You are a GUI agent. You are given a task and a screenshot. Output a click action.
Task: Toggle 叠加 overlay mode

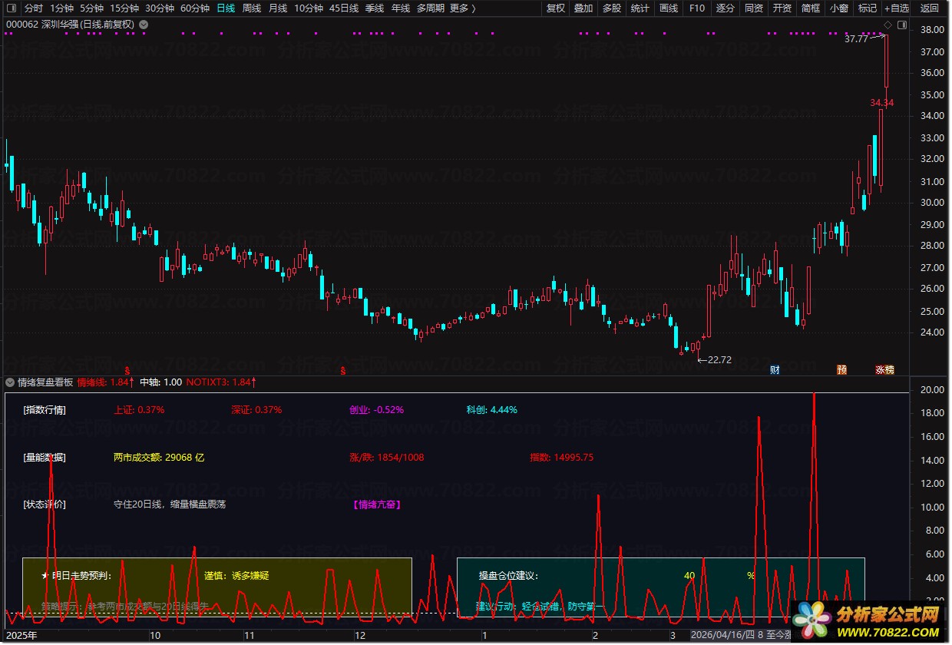(x=583, y=8)
